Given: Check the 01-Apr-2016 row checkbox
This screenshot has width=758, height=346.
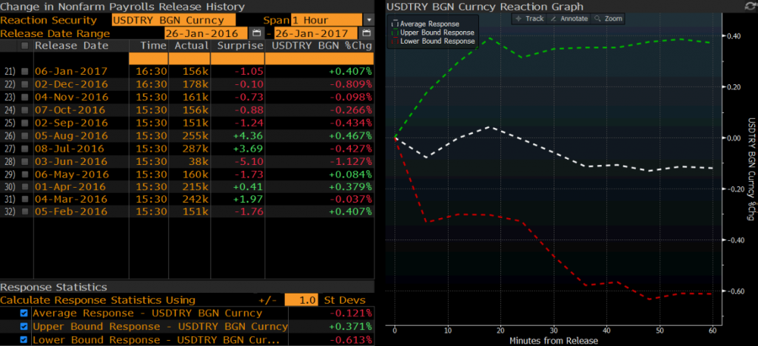Looking at the screenshot, I should [24, 187].
